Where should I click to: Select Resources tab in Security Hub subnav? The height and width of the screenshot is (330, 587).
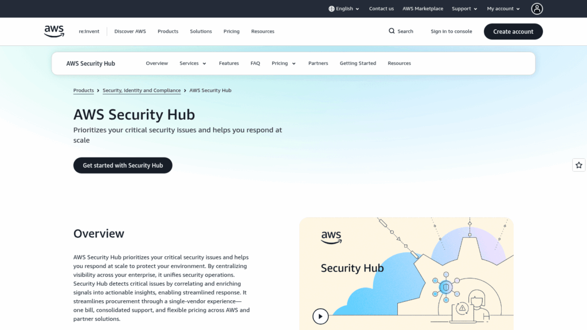[399, 63]
